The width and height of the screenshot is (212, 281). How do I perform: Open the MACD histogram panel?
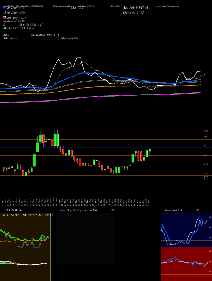(25, 264)
